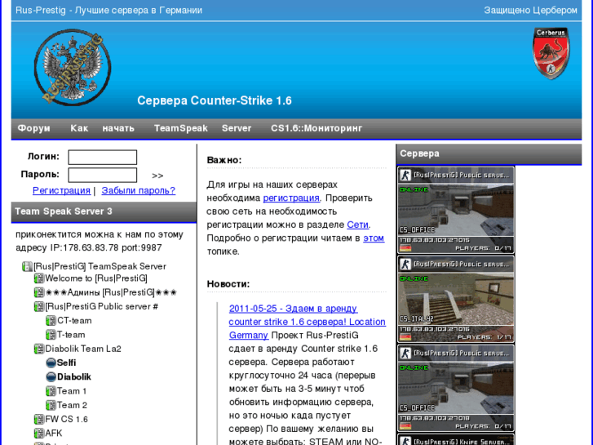Click the Cerberus shield badge
593x445 pixels.
click(x=551, y=53)
